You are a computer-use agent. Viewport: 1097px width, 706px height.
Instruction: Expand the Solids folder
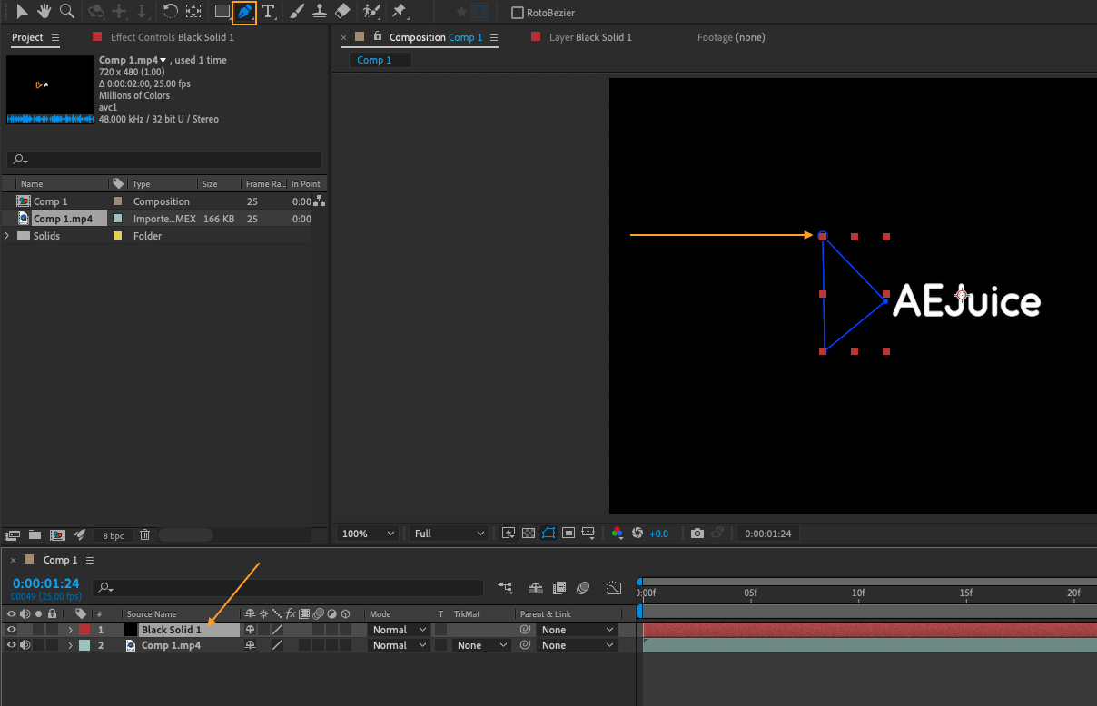[8, 236]
